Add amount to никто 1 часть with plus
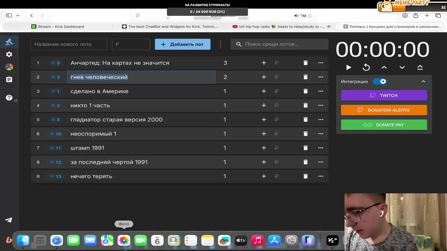447x251 pixels. click(264, 105)
